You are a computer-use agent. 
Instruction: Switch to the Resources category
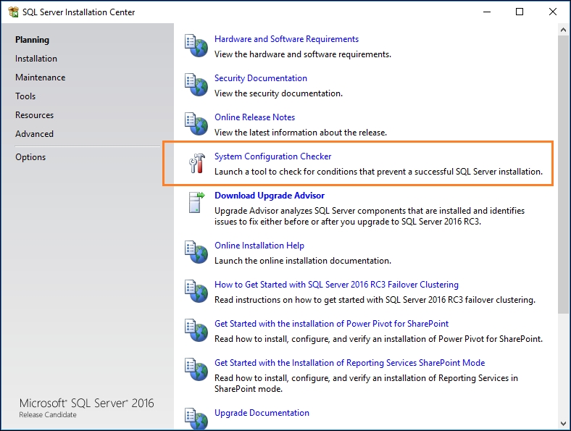pos(34,115)
